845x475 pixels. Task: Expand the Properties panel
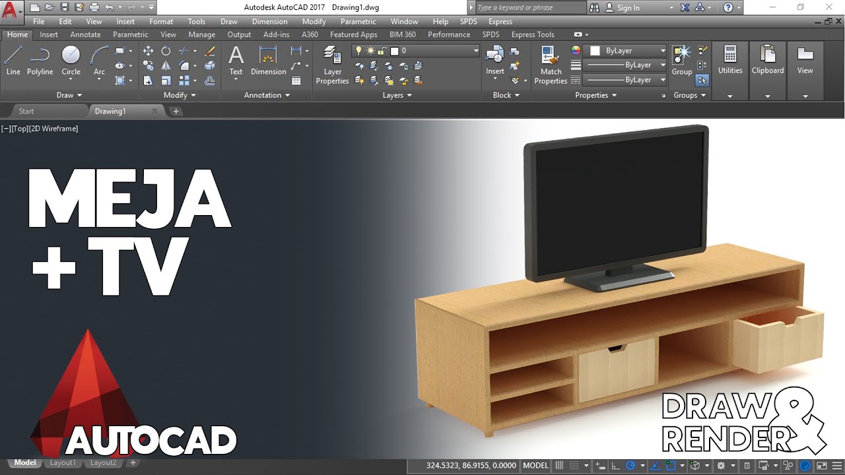pyautogui.click(x=595, y=95)
